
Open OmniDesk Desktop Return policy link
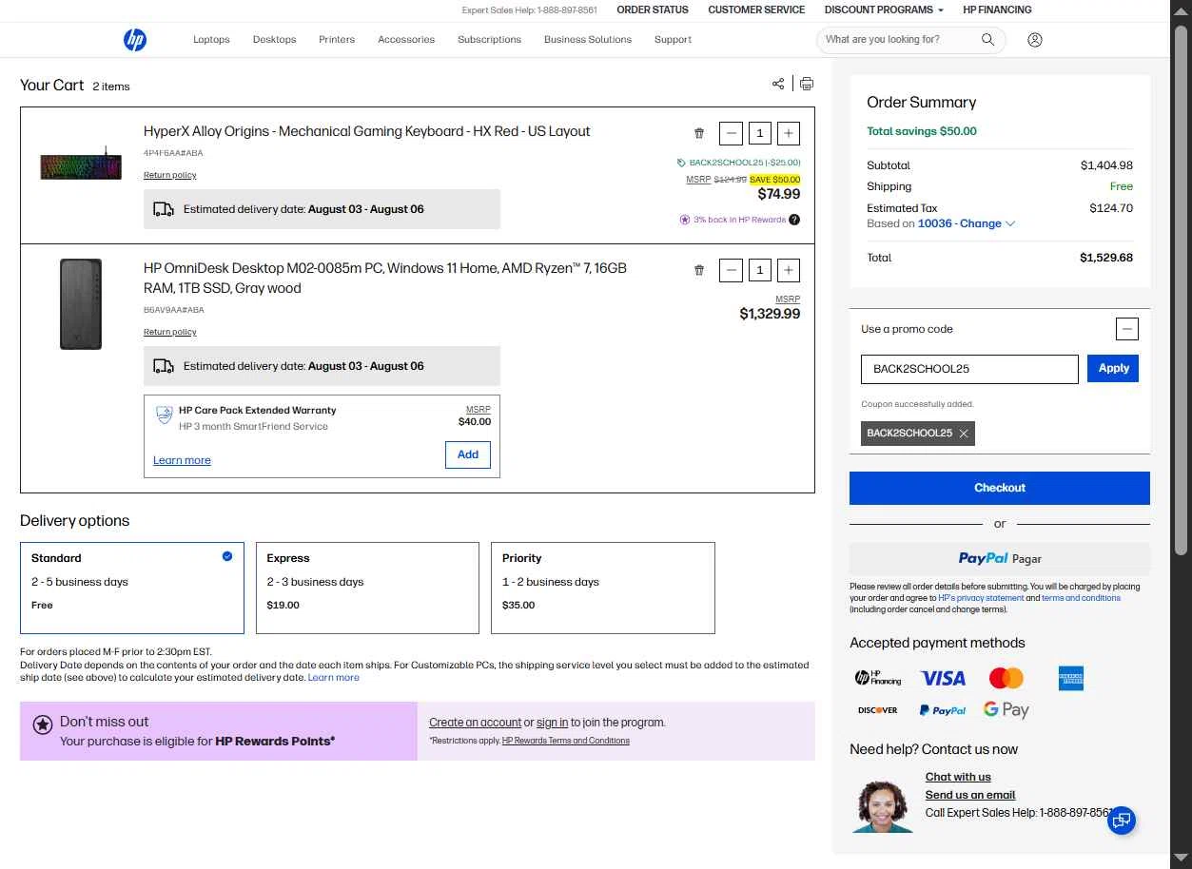[170, 332]
